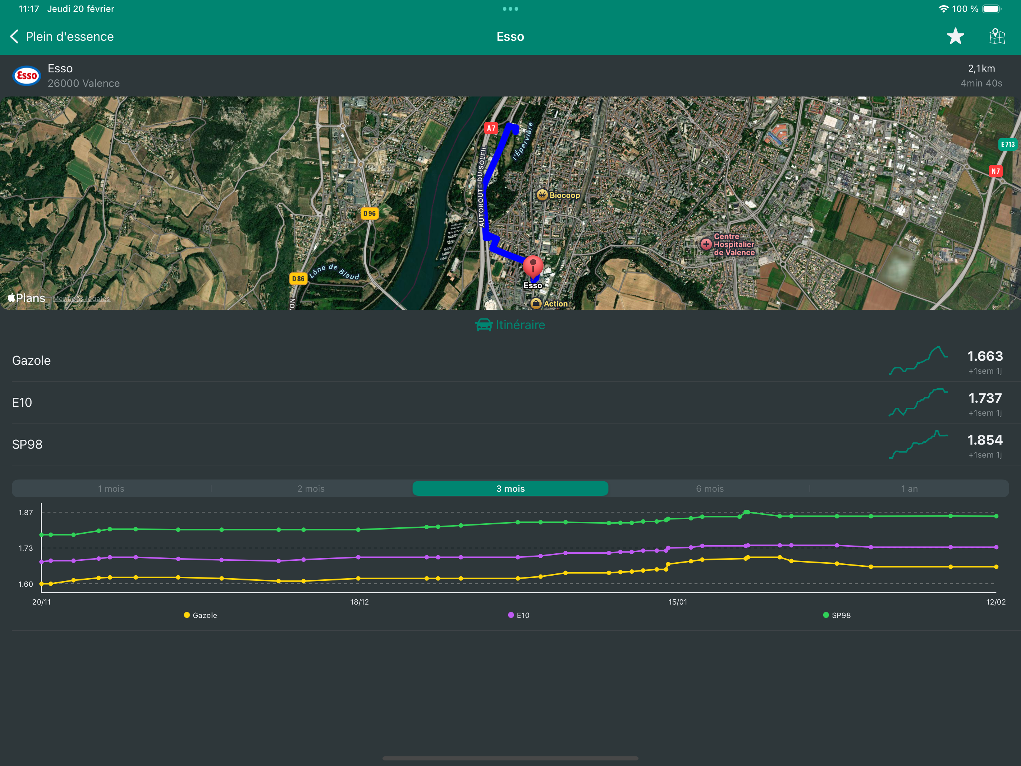Tap the D86 road shield
1021x766 pixels.
[x=298, y=278]
